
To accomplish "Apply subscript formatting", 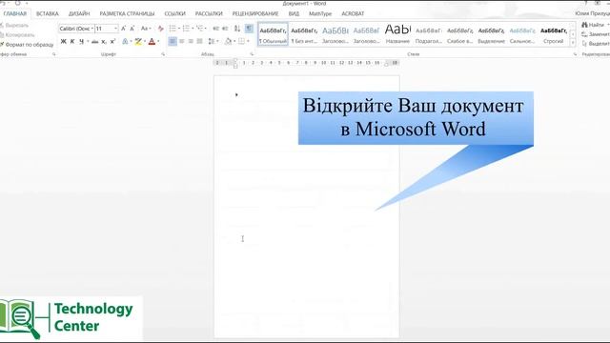I will [104, 41].
